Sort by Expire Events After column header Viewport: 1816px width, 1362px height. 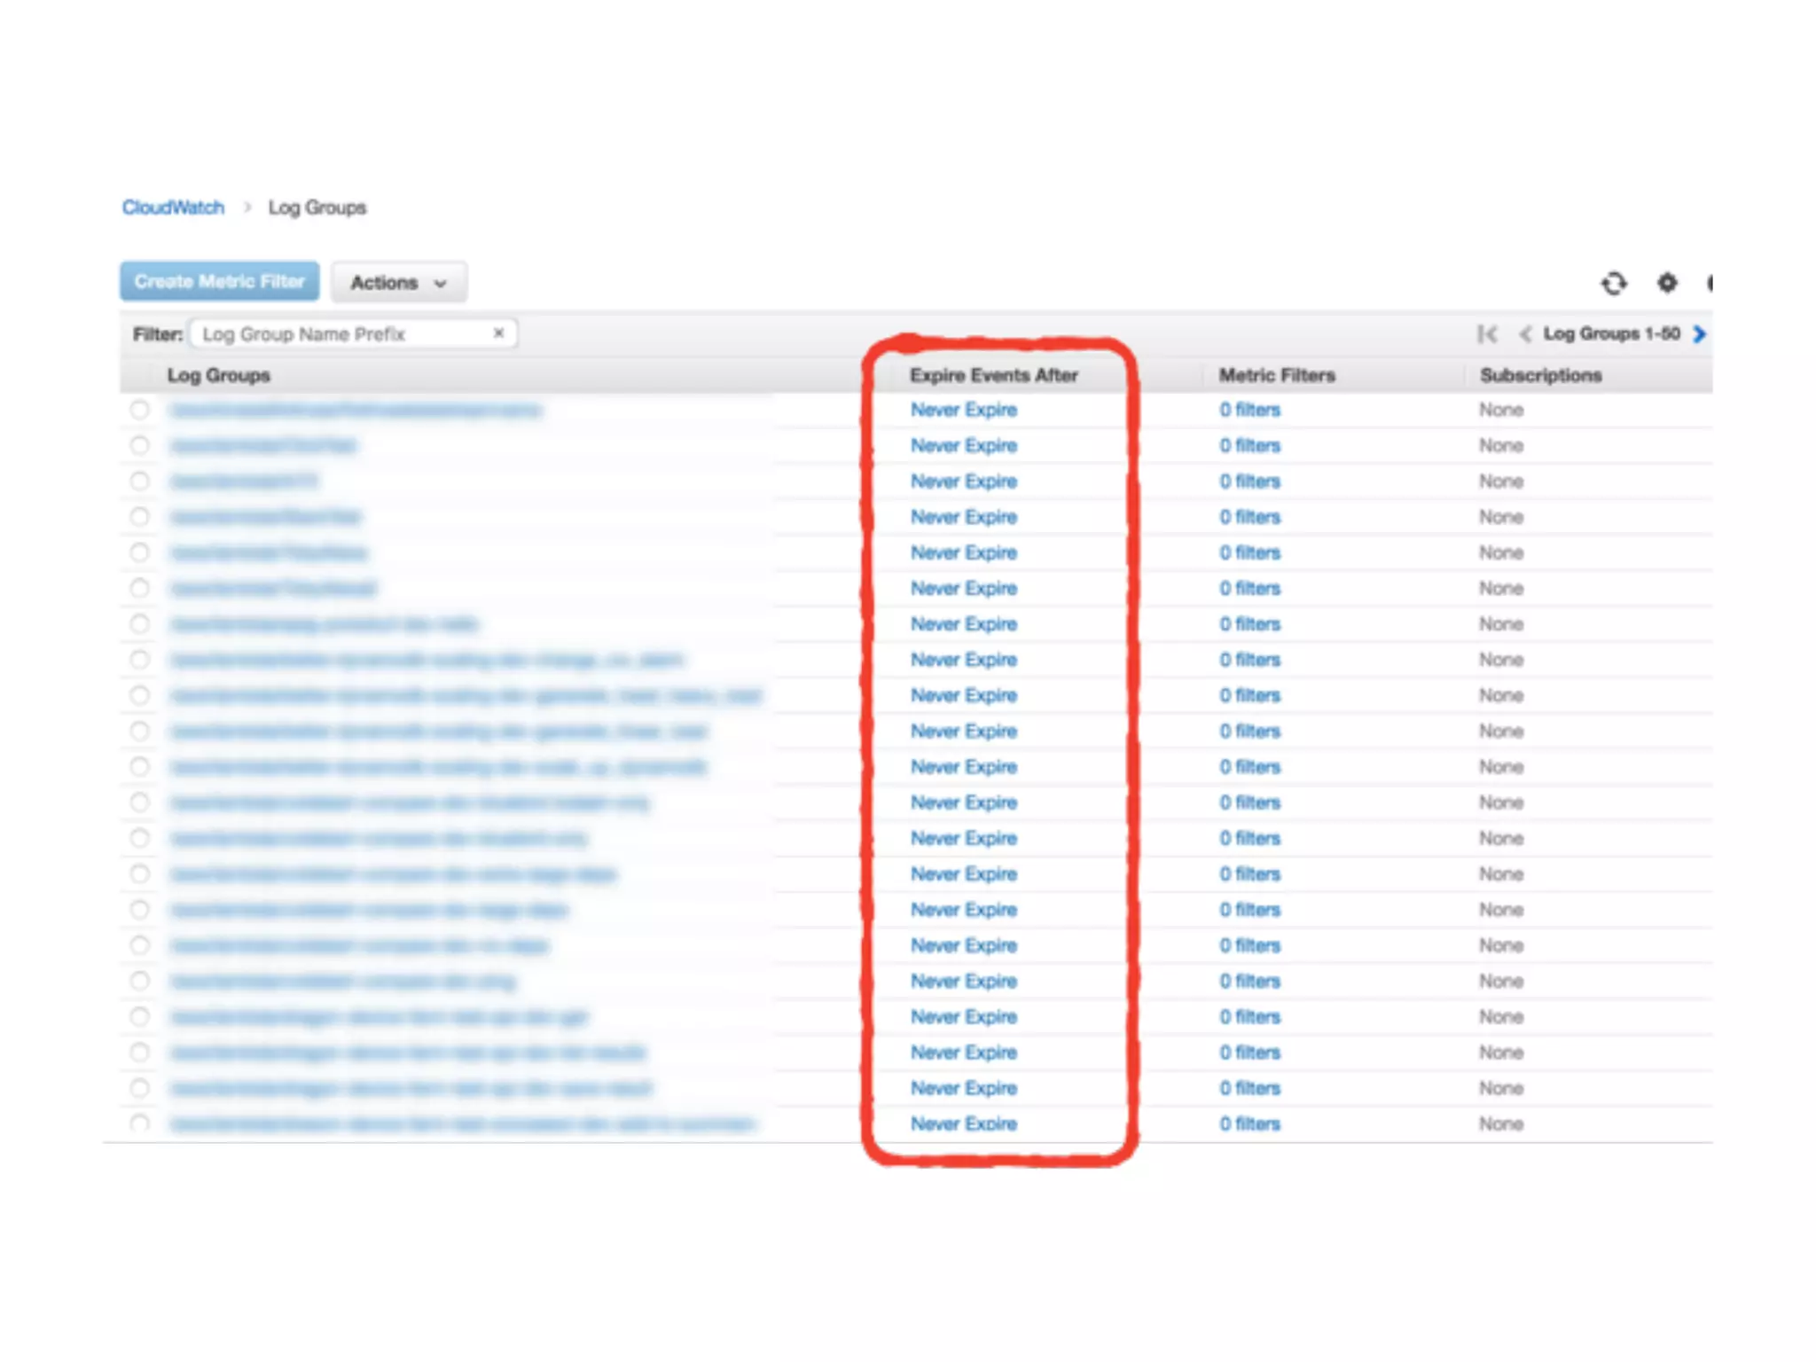click(x=993, y=375)
